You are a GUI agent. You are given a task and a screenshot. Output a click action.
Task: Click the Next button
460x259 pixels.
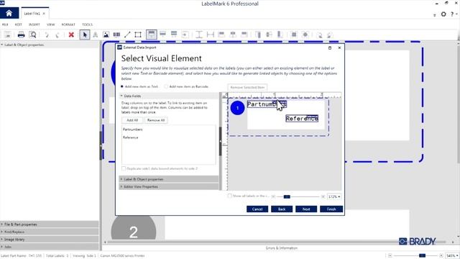click(x=306, y=209)
